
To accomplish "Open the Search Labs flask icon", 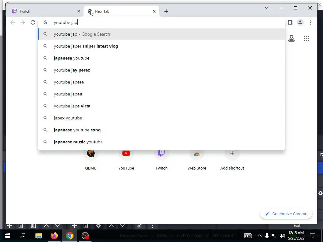I will pyautogui.click(x=291, y=38).
